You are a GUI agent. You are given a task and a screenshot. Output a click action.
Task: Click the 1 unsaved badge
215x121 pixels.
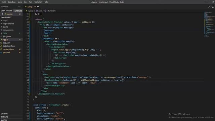(x=18, y=11)
